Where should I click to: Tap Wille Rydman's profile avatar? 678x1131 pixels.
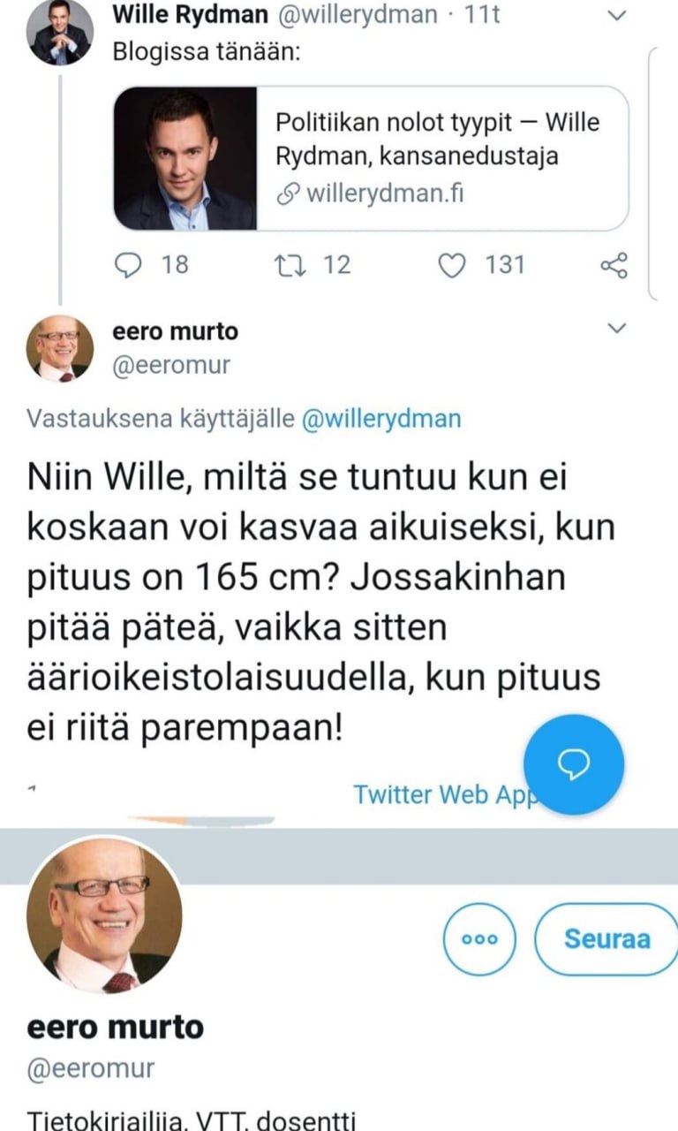[x=61, y=33]
